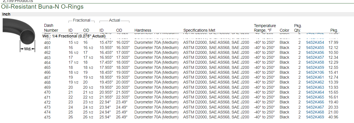Select dash number 465 cell
The width and height of the screenshot is (354, 123).
47,67
